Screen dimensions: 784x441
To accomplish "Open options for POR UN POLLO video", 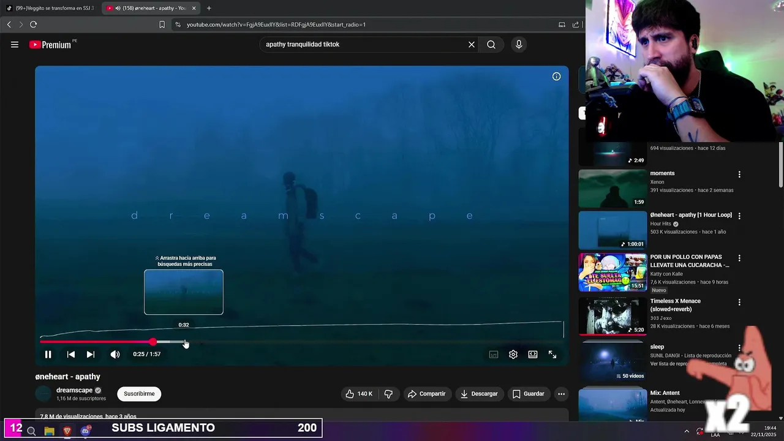I will point(739,258).
